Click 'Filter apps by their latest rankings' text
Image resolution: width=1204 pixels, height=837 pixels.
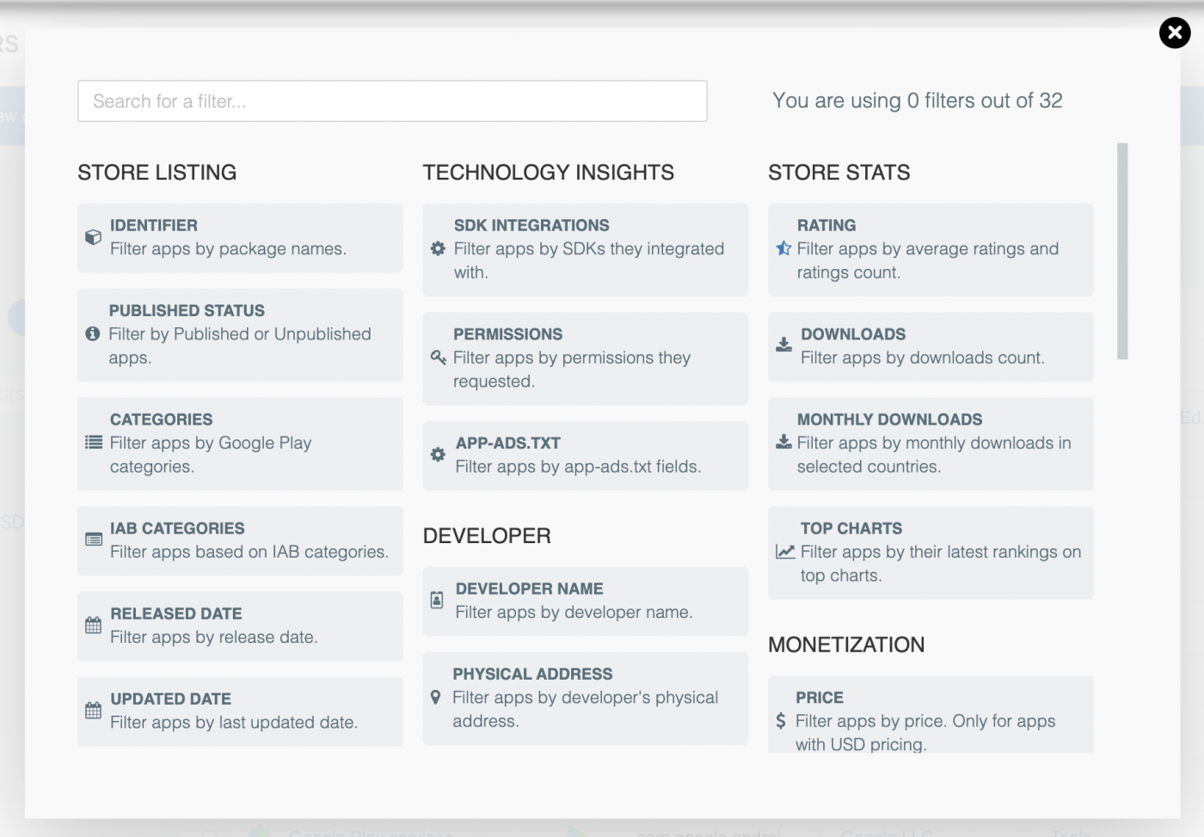pos(941,564)
